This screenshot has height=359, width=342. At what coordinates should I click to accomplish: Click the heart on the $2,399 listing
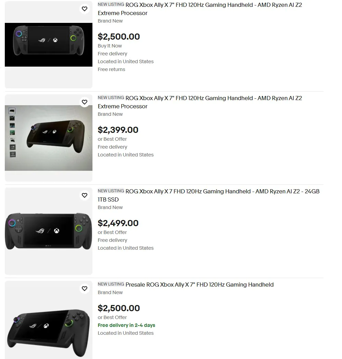click(x=85, y=102)
